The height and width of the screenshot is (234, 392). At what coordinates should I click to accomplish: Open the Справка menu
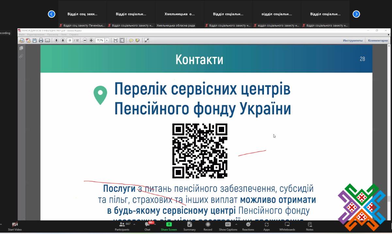[x=74, y=34]
